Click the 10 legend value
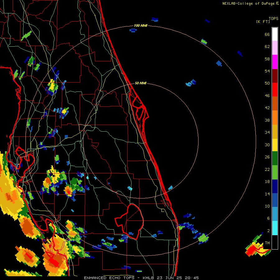Viewport: 280px width, 280px height. tap(267, 206)
